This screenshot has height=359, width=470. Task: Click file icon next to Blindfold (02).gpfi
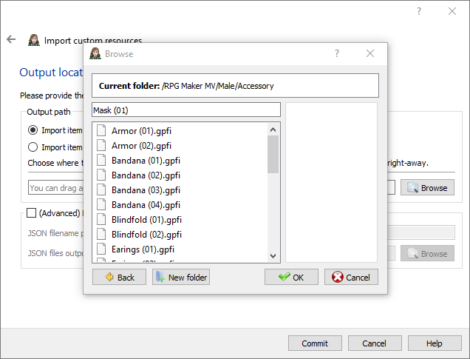click(x=101, y=234)
